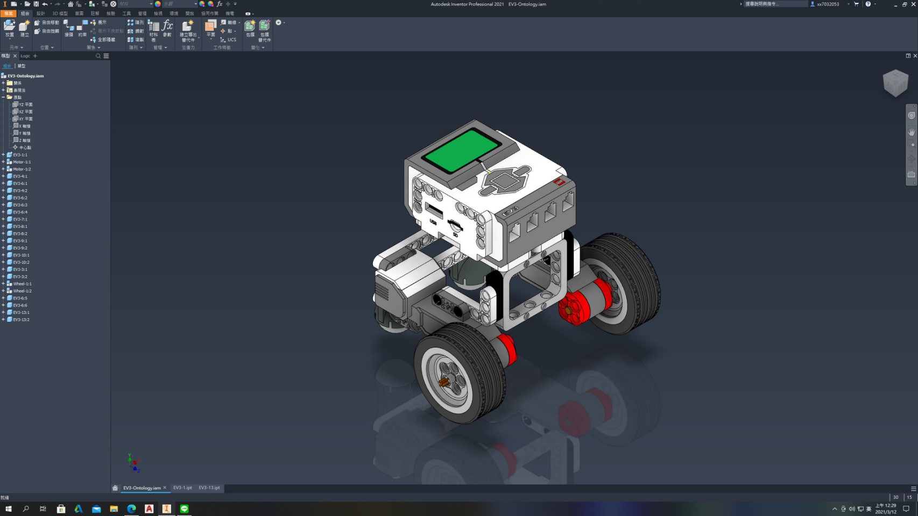Click the 放置 (Place component) tool
The height and width of the screenshot is (516, 918).
10,28
